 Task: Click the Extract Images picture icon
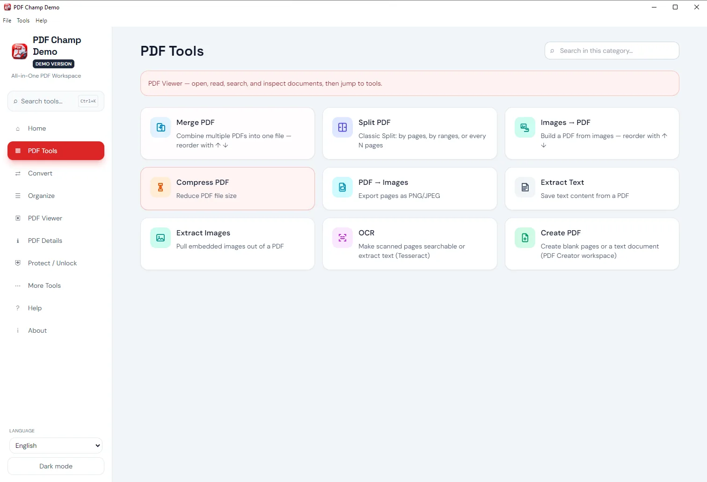(x=160, y=238)
